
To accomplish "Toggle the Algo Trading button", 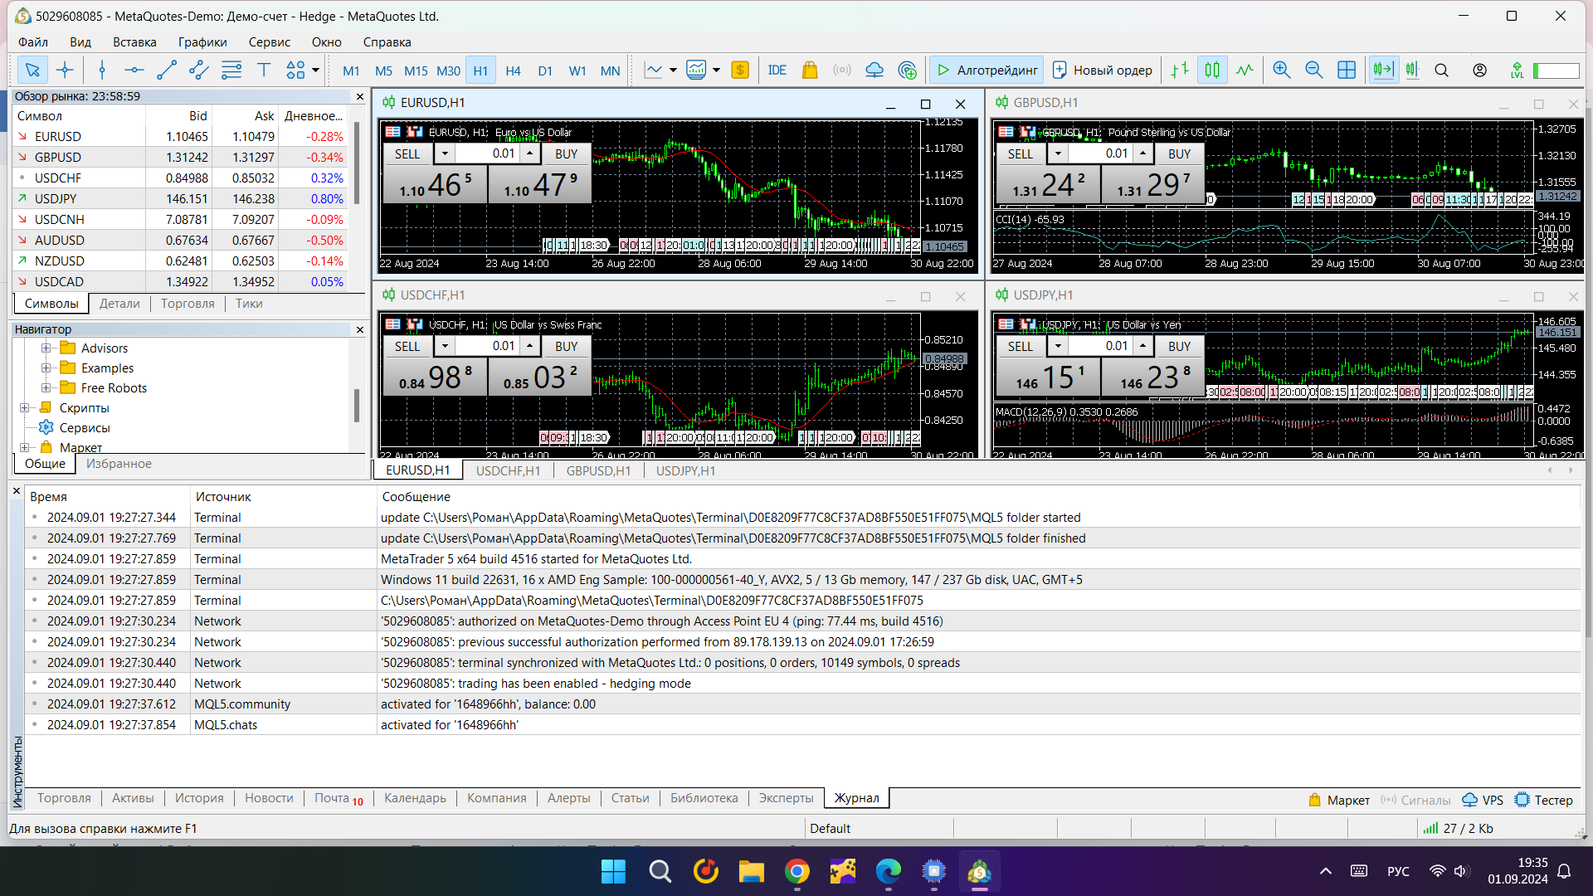I will click(x=987, y=71).
